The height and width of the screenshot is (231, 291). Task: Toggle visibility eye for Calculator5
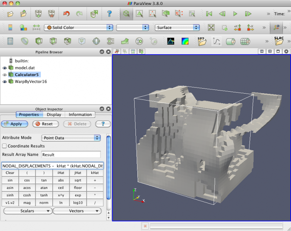(5, 75)
